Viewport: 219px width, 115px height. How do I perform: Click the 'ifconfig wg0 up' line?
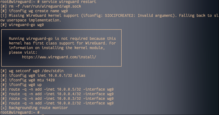(x=25, y=85)
